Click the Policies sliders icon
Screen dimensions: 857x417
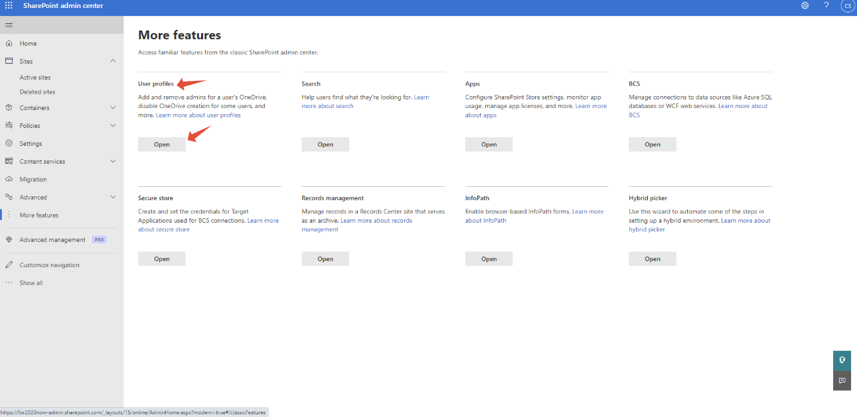tap(9, 125)
